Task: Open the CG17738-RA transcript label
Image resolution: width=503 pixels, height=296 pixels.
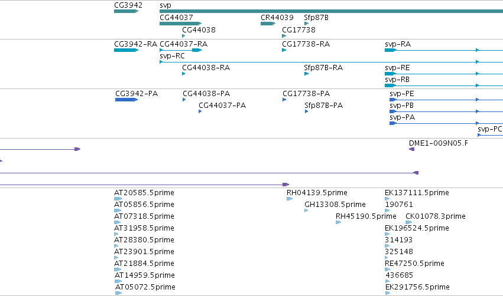Action: click(x=306, y=44)
